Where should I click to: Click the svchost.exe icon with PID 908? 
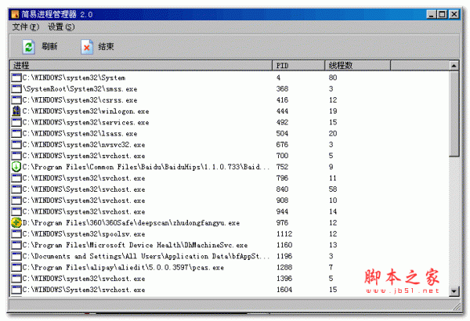(16, 200)
